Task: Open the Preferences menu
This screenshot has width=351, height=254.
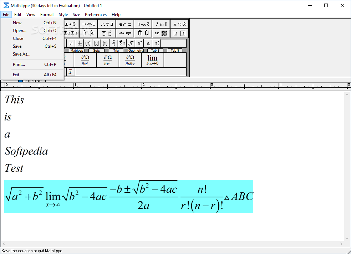Action: 96,15
